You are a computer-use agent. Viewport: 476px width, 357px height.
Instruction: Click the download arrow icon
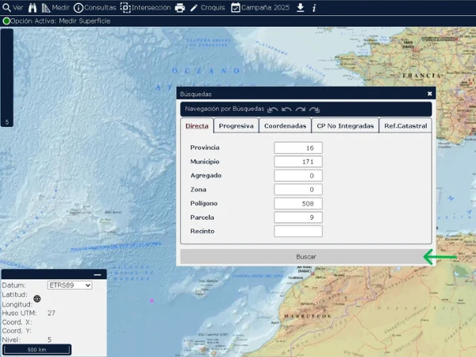coord(301,7)
